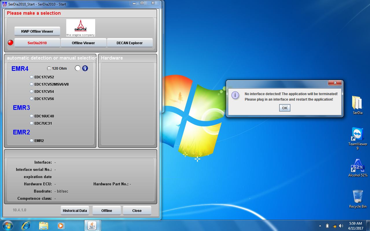Click the Java application taskbar button
Screen dimensions: 370x231
92,226
